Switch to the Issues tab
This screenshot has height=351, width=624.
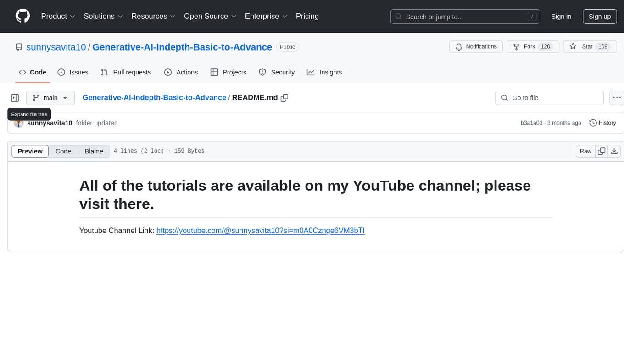[x=73, y=72]
